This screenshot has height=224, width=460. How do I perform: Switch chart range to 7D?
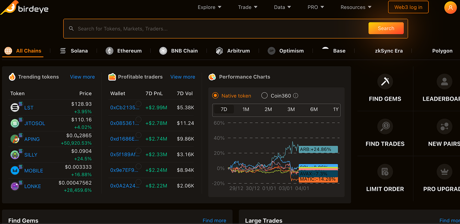(224, 109)
